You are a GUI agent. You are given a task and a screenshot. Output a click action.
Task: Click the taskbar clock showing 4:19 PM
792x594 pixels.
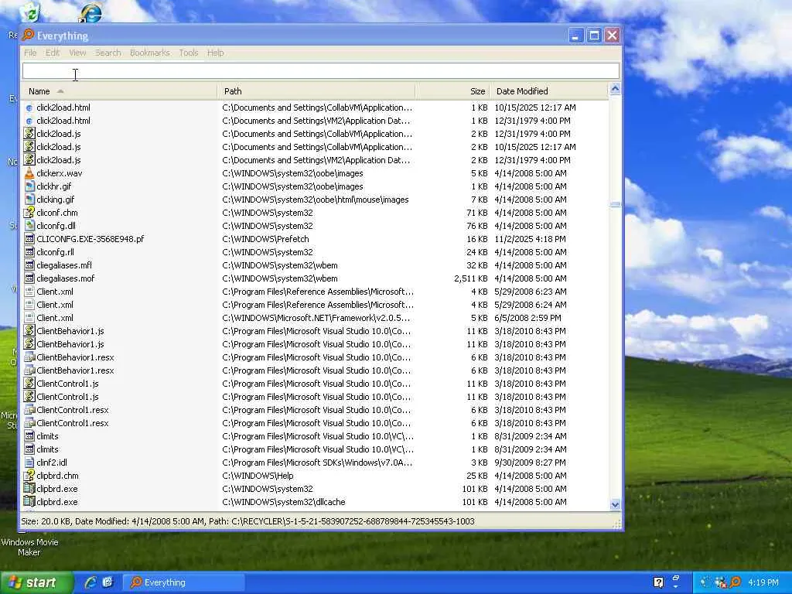763,582
